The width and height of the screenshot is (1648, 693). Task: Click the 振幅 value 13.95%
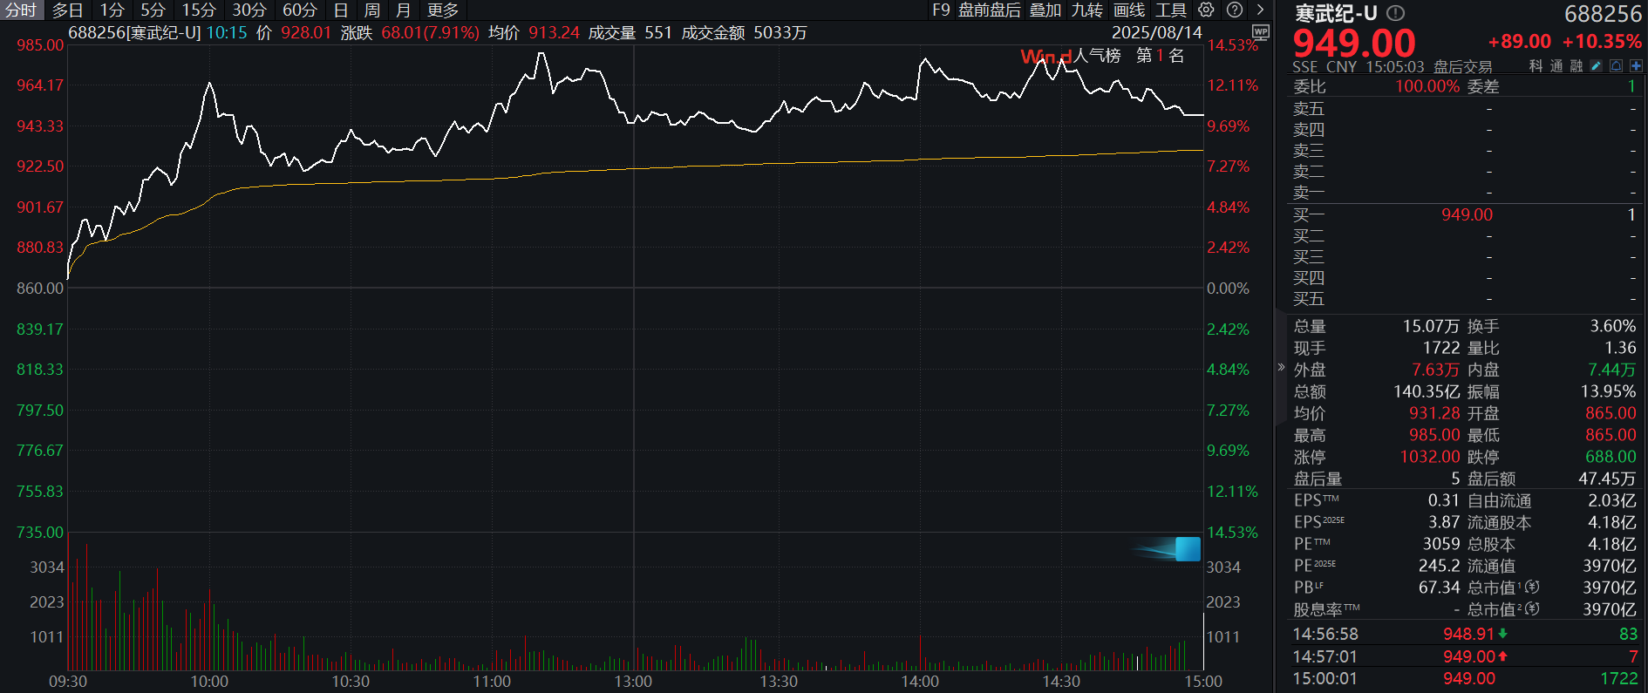[1608, 391]
